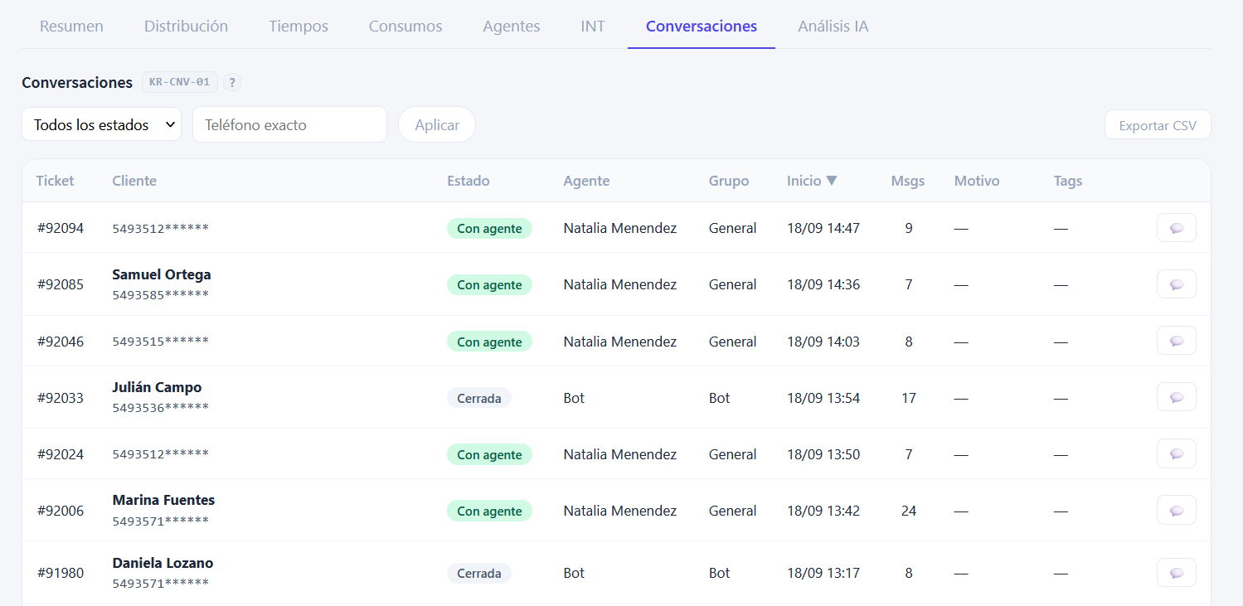Sort by the Ticket column header
This screenshot has width=1243, height=606.
coord(55,181)
